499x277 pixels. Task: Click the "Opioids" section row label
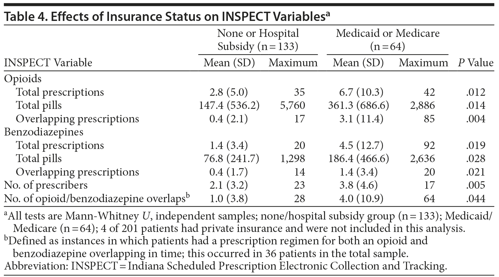tap(23, 78)
